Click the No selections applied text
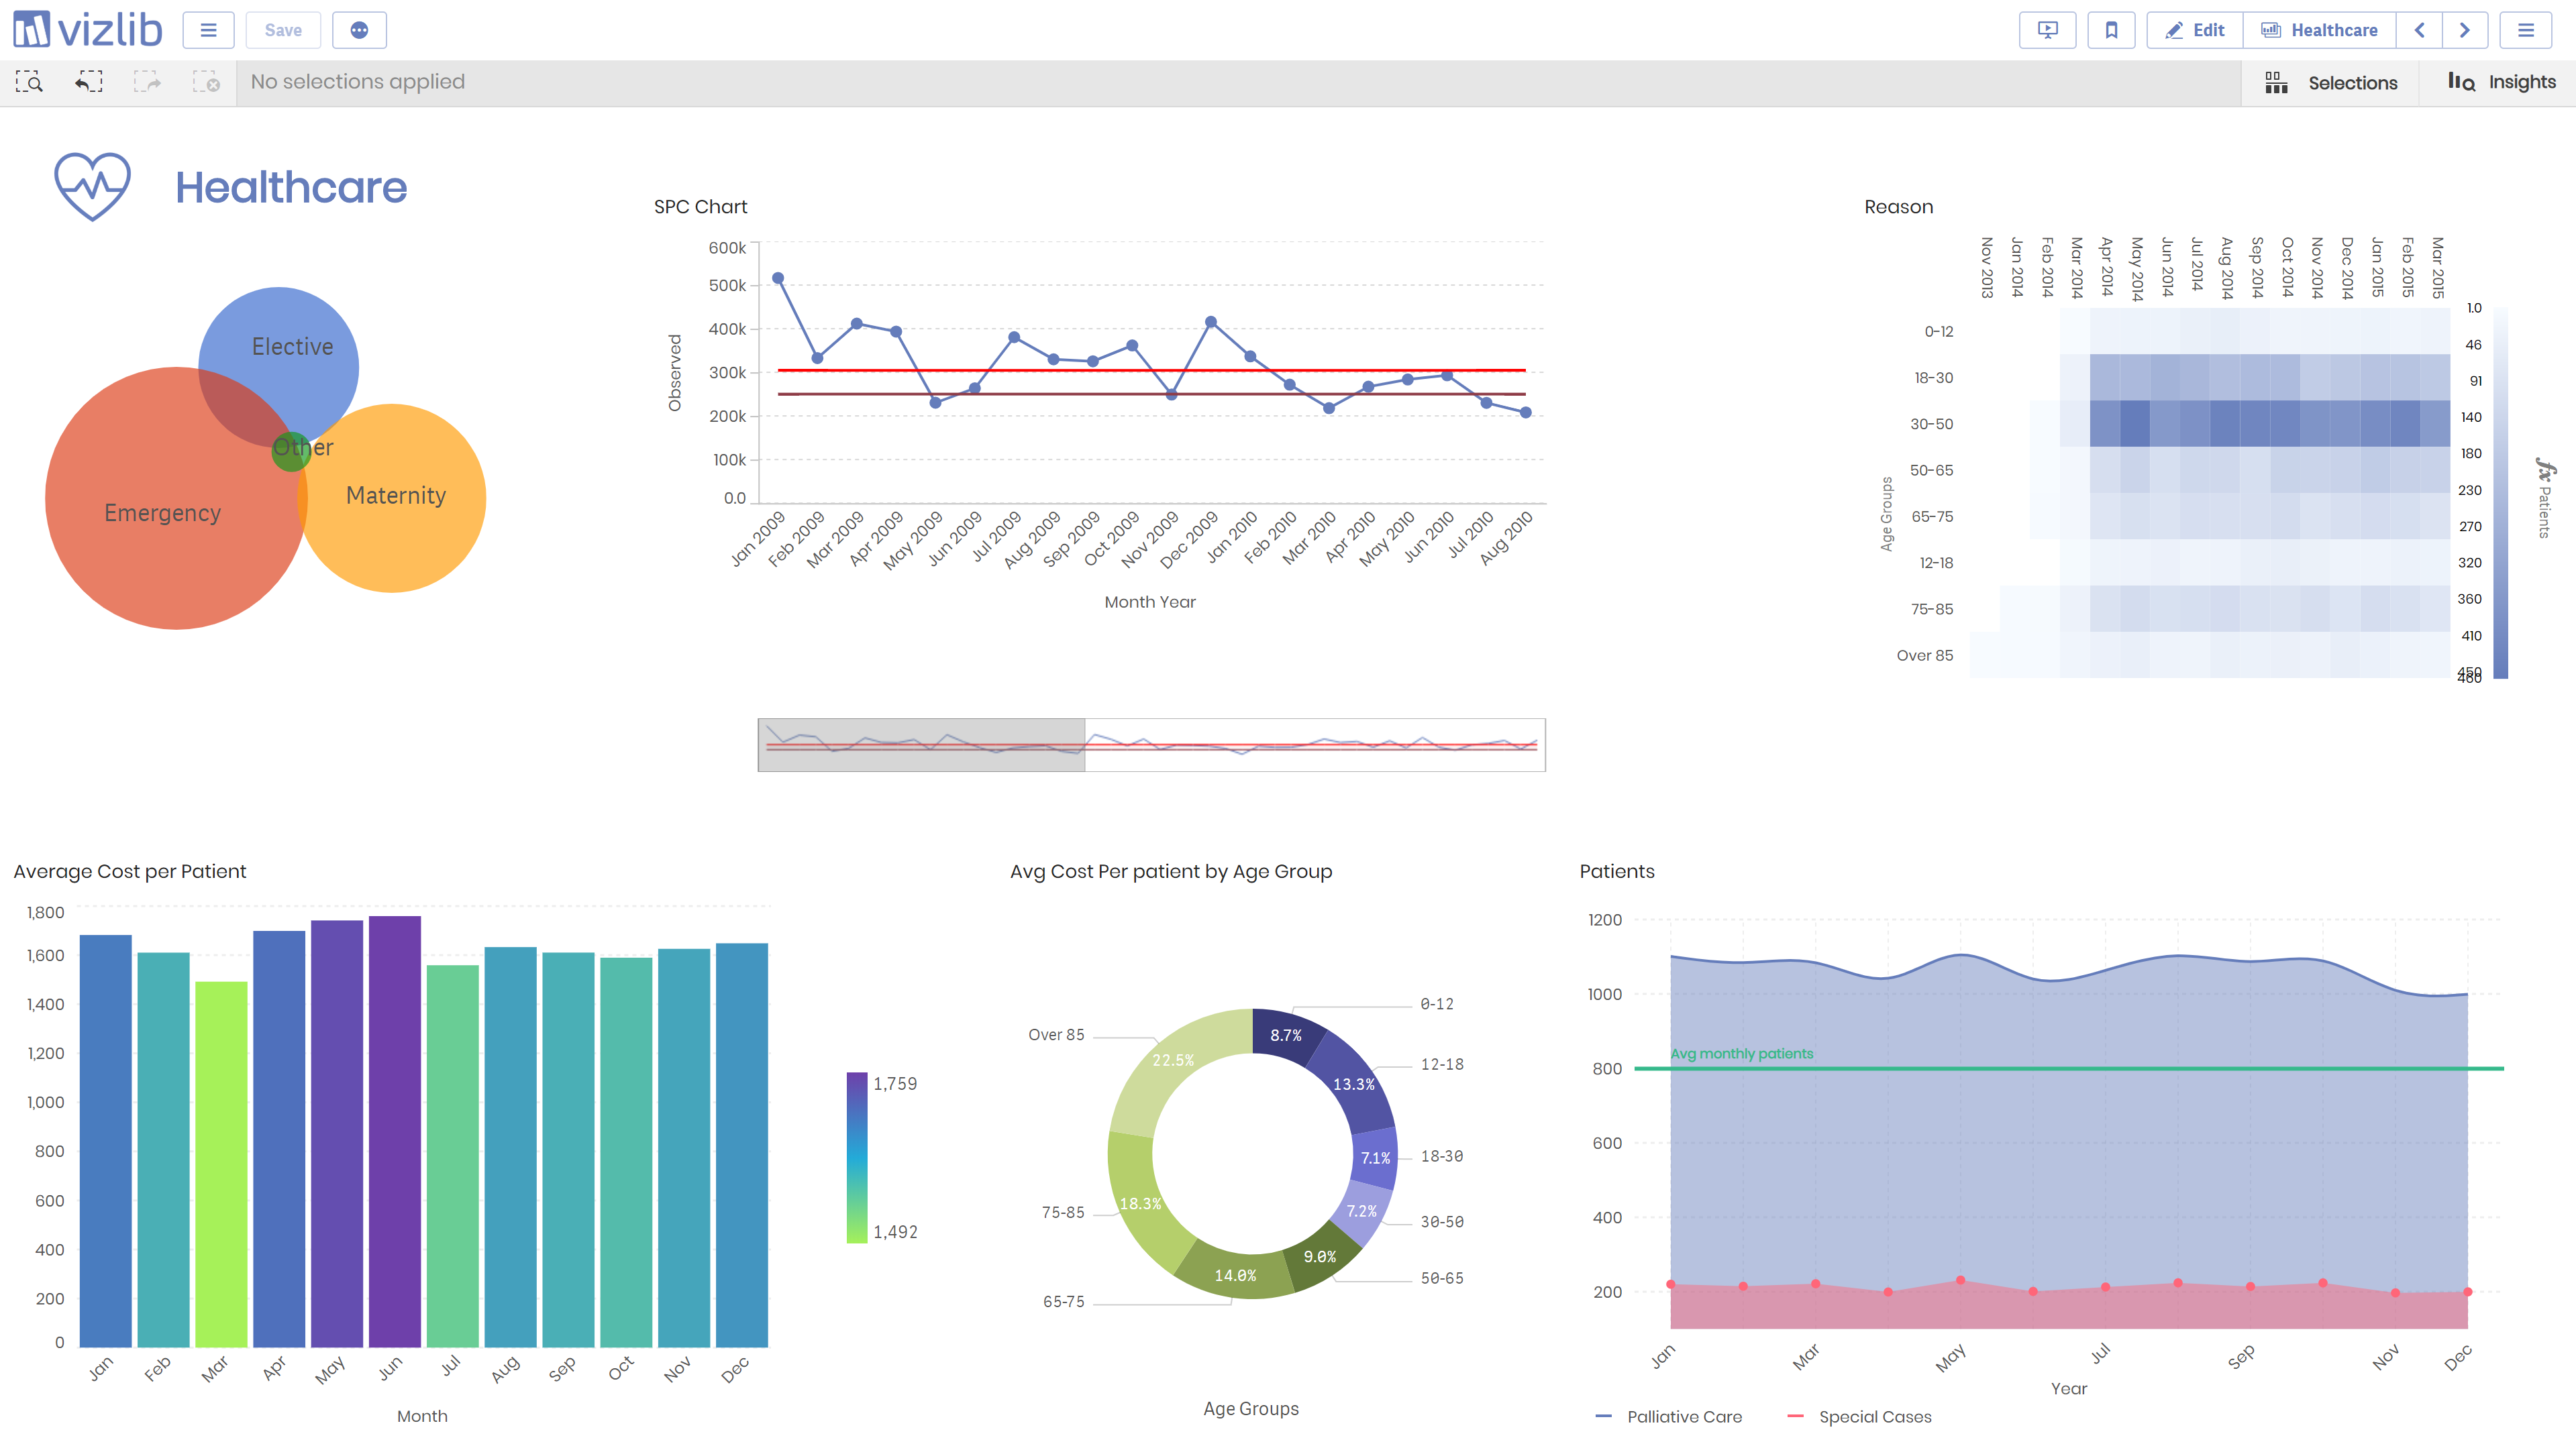This screenshot has height=1448, width=2576. [357, 82]
